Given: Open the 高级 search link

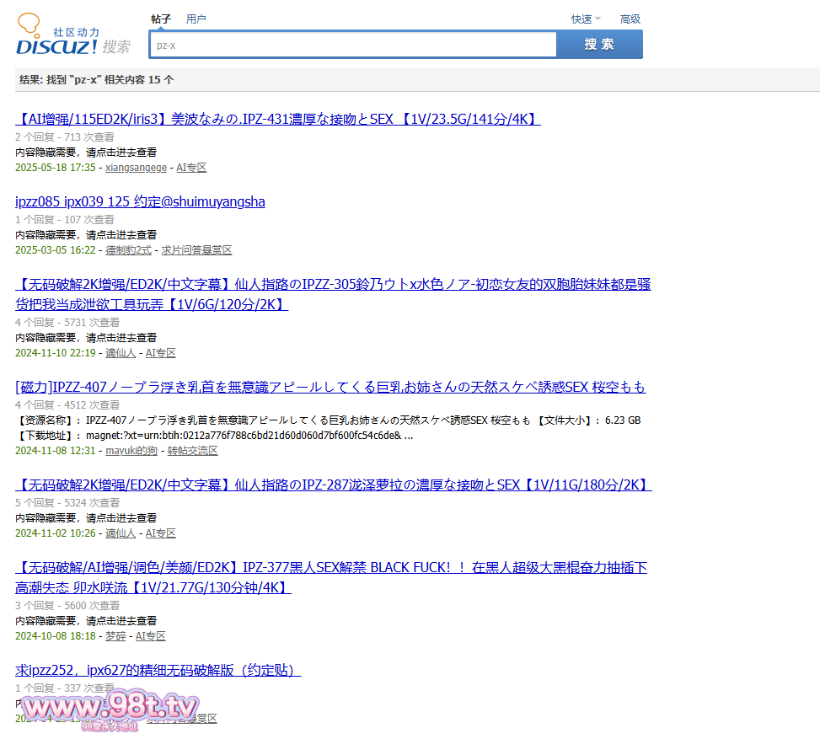Looking at the screenshot, I should [x=630, y=19].
